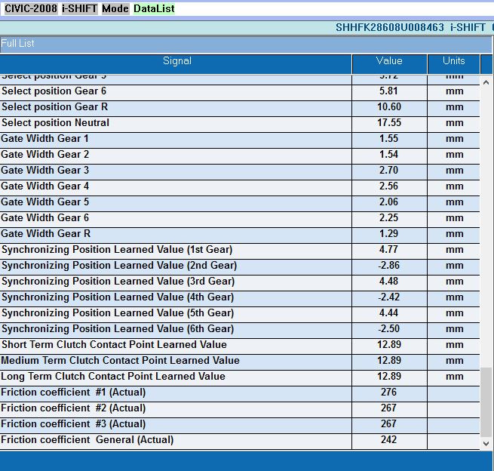Screen dimensions: 494x471
Task: Click value 4.48 for 3rd Gear sync
Action: click(x=388, y=281)
